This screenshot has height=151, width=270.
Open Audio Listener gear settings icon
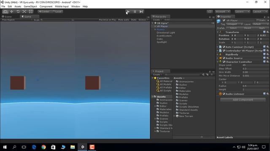point(267,94)
